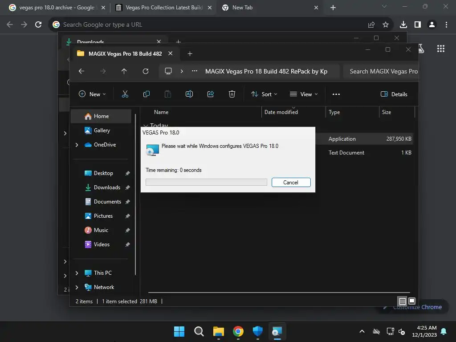Show hidden system tray icons
The width and height of the screenshot is (456, 342).
[362, 331]
